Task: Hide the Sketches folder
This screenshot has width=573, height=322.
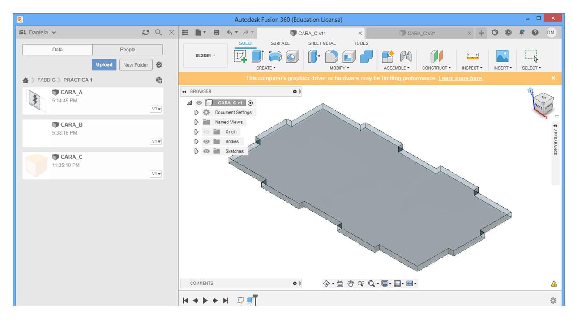Action: (x=206, y=151)
